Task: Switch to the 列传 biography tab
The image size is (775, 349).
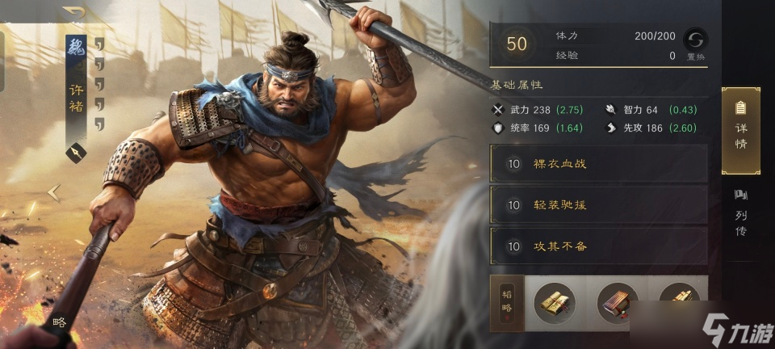Action: pyautogui.click(x=741, y=213)
